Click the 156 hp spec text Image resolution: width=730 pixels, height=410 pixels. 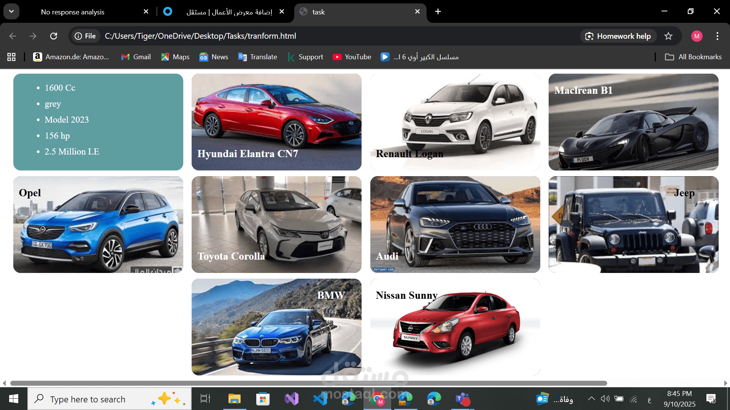point(57,136)
